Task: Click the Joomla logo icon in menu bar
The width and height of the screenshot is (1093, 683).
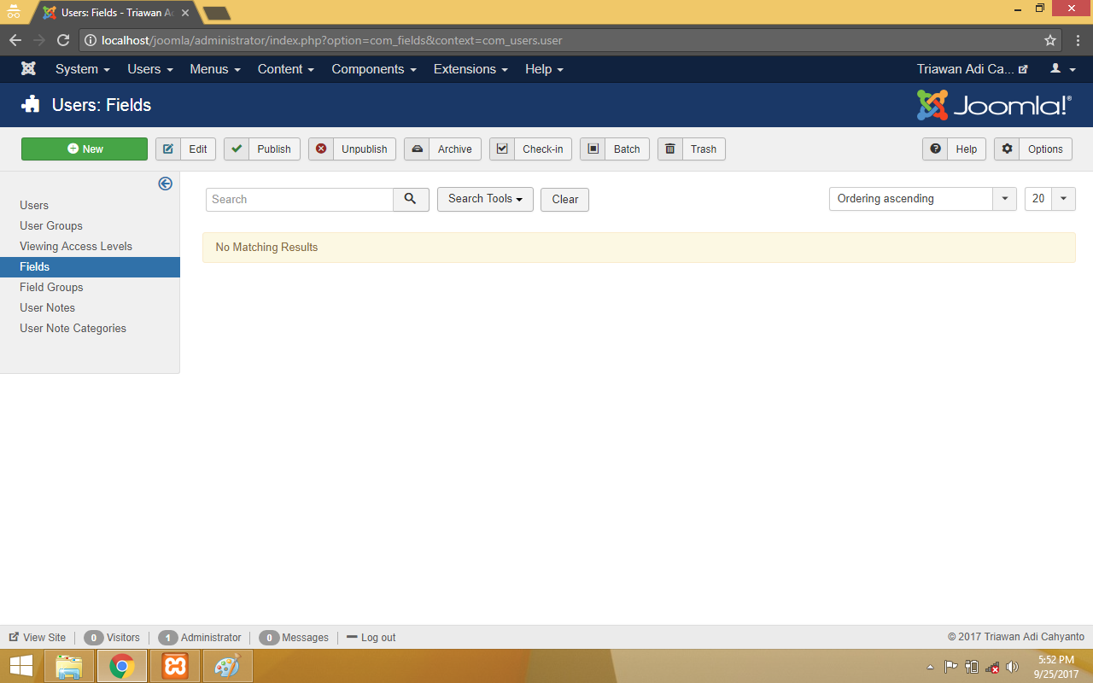Action: 29,69
